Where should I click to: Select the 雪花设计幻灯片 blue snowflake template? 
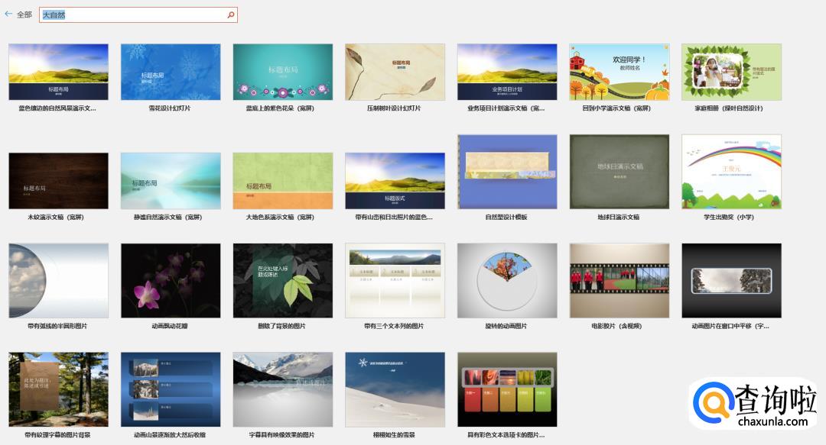171,72
